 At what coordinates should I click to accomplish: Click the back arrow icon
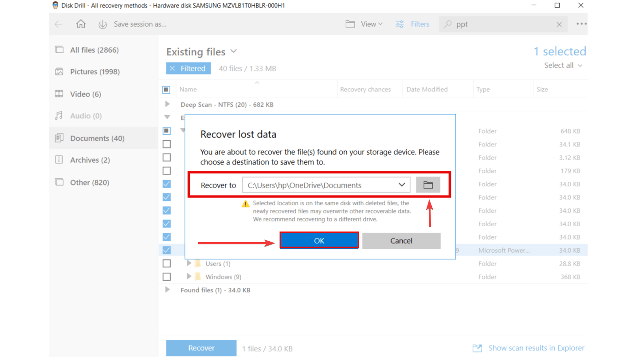click(x=59, y=24)
